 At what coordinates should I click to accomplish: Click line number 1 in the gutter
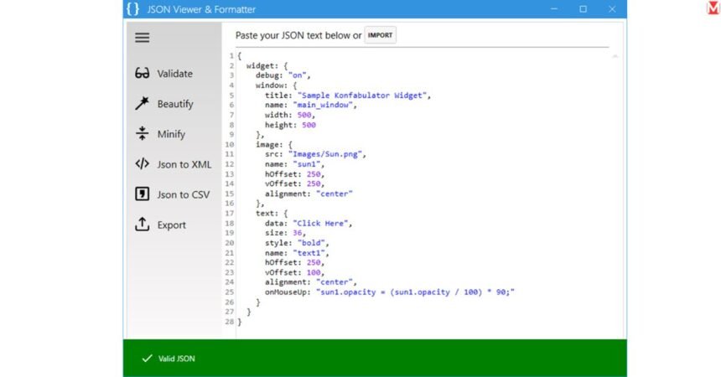(231, 56)
